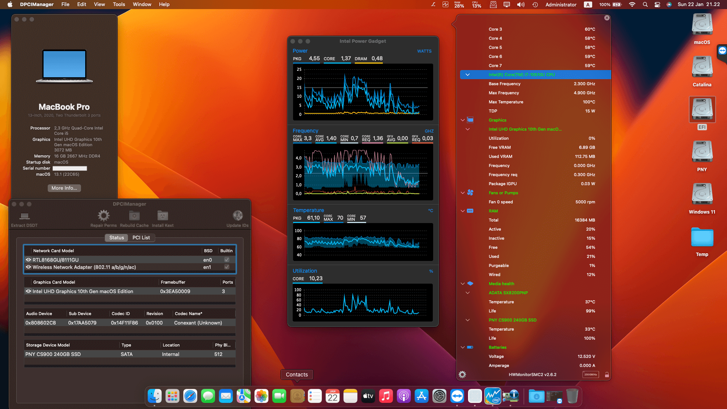This screenshot has width=727, height=409.
Task: Open the Tools menu
Action: click(x=119, y=5)
